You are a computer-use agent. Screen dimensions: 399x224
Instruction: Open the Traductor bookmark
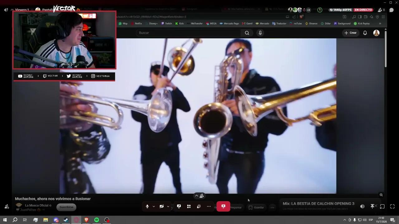click(279, 23)
